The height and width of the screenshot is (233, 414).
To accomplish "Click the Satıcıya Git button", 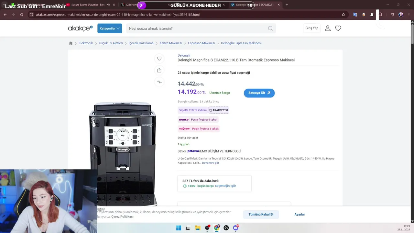I will pyautogui.click(x=259, y=93).
